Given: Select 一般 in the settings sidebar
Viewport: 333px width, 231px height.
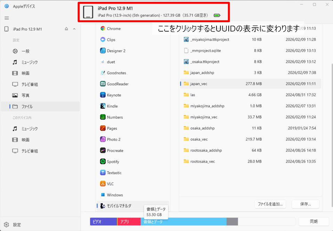Looking at the screenshot, I should (x=25, y=51).
